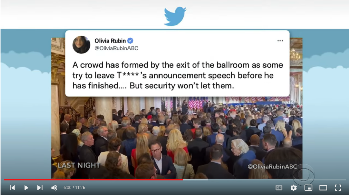This screenshot has height=195, width=349.
Task: Open the tweet's three-dot options menu
Action: (x=280, y=41)
